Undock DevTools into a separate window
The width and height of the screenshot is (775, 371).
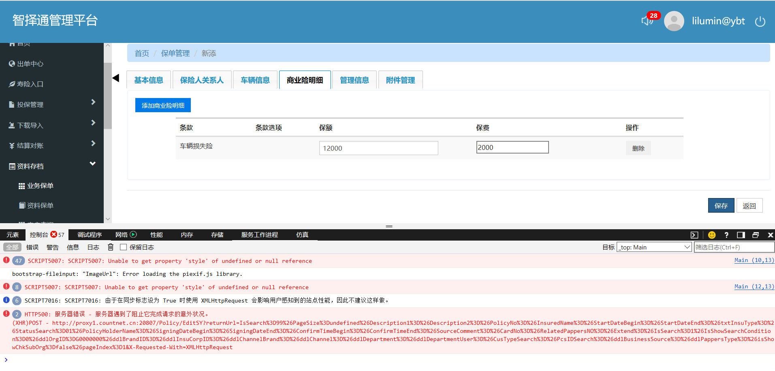[x=756, y=235]
